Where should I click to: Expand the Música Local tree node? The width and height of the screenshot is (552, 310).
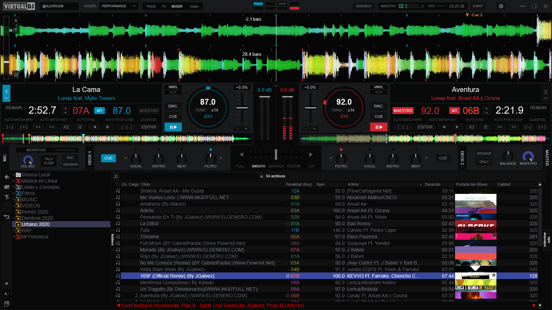point(14,175)
